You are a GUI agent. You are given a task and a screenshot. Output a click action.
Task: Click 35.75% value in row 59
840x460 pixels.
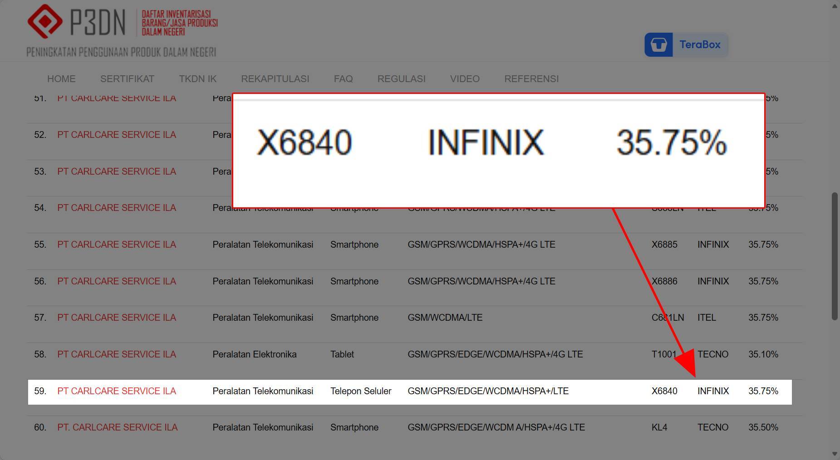(763, 391)
